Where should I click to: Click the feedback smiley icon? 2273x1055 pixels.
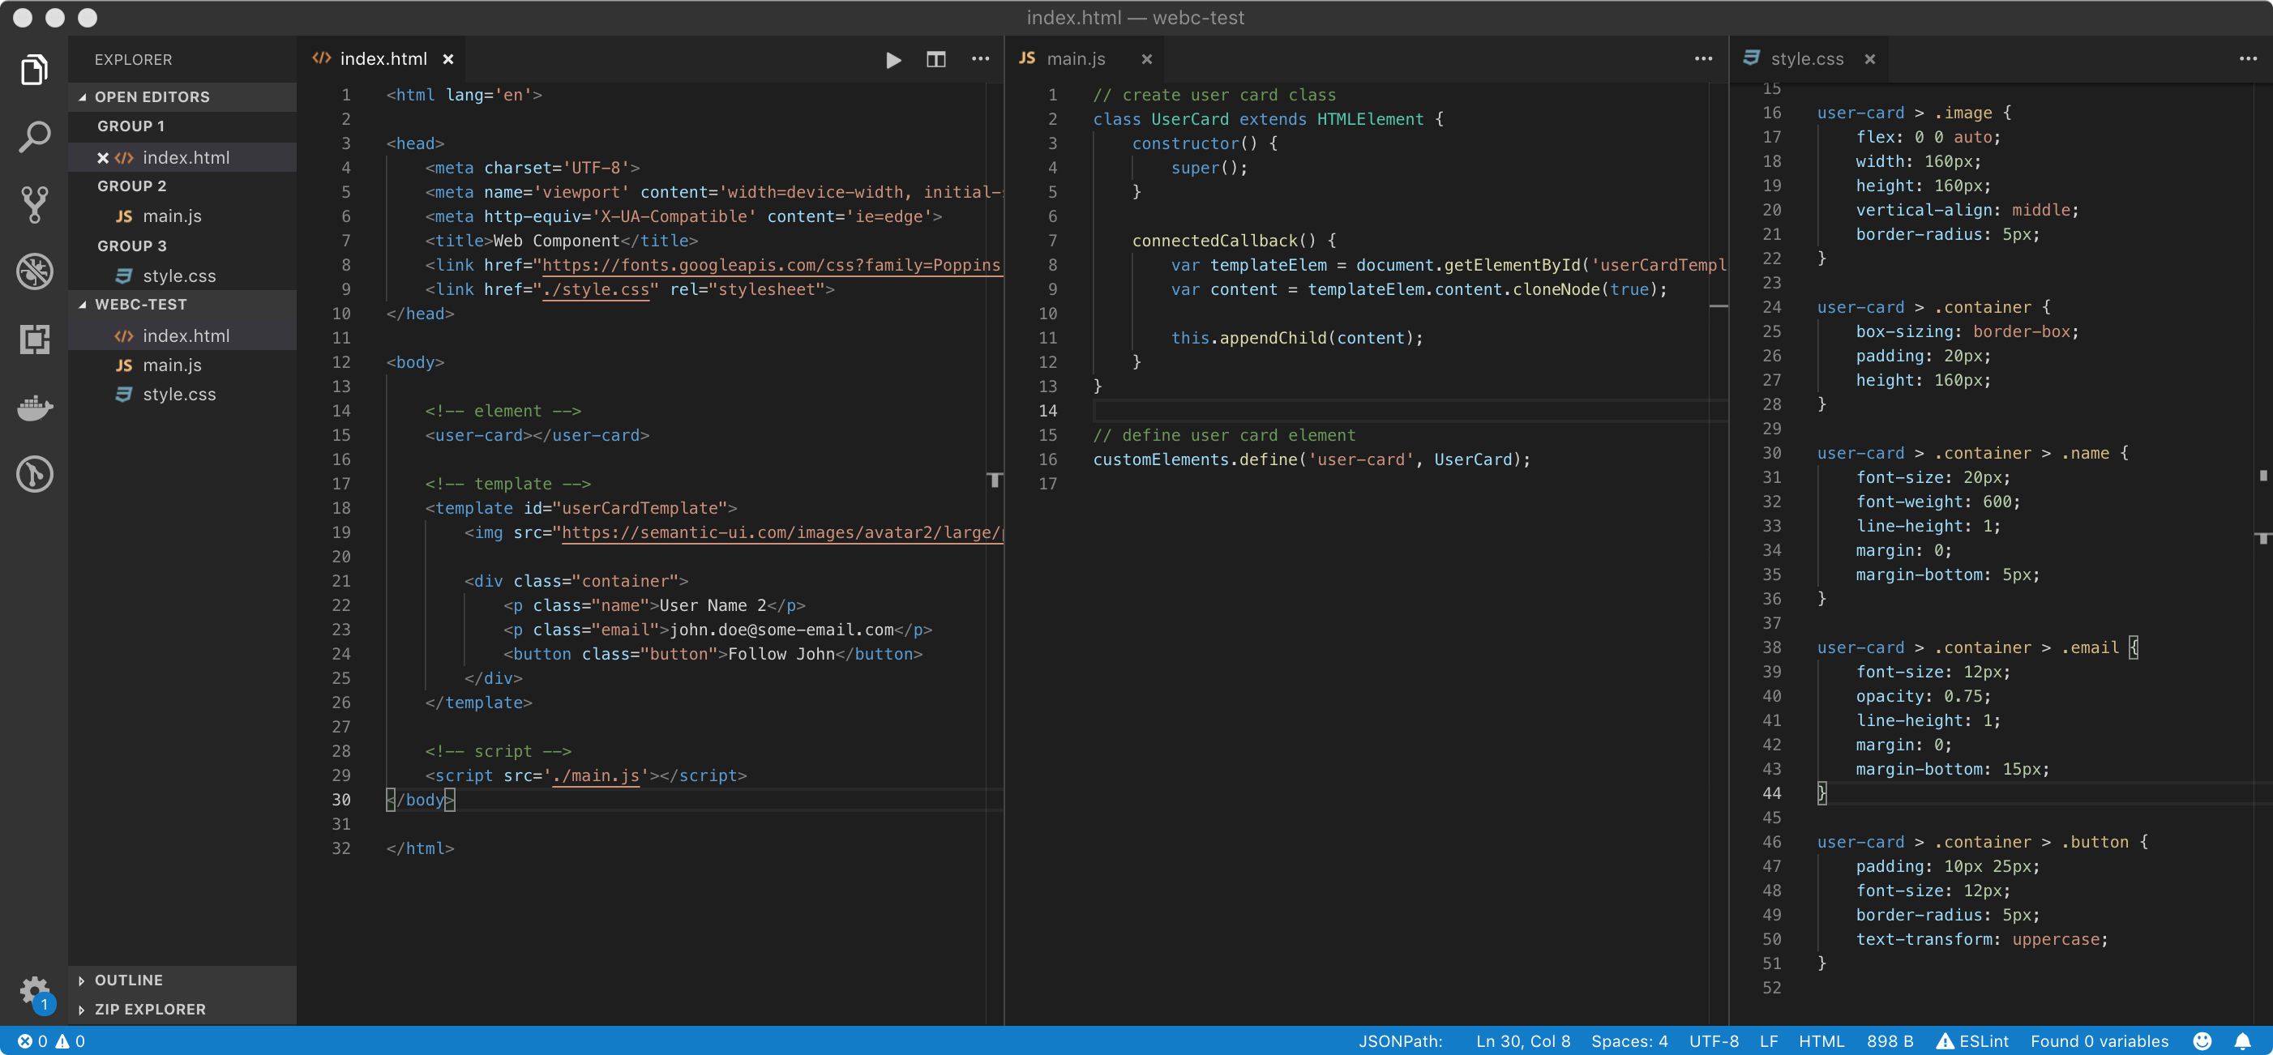click(2202, 1041)
